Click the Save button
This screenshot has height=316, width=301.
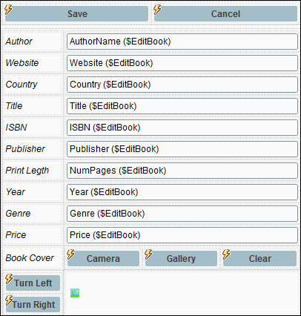point(77,14)
